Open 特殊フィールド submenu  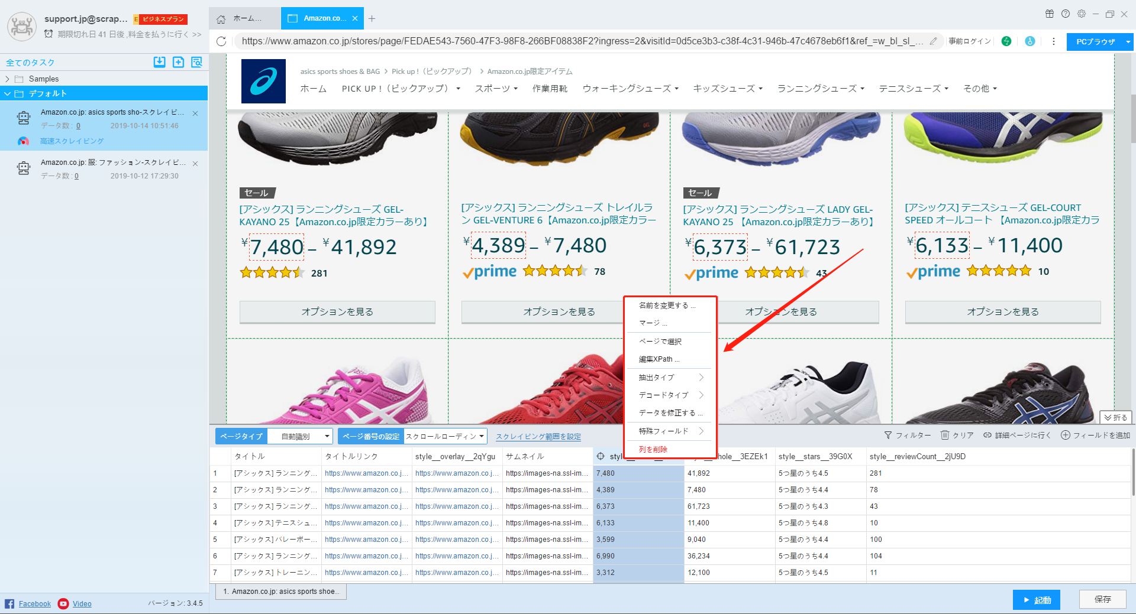tap(670, 431)
